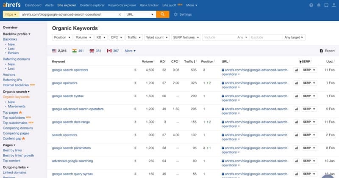The image size is (339, 178).
Task: Open the https protocol dropdown
Action: pyautogui.click(x=11, y=14)
